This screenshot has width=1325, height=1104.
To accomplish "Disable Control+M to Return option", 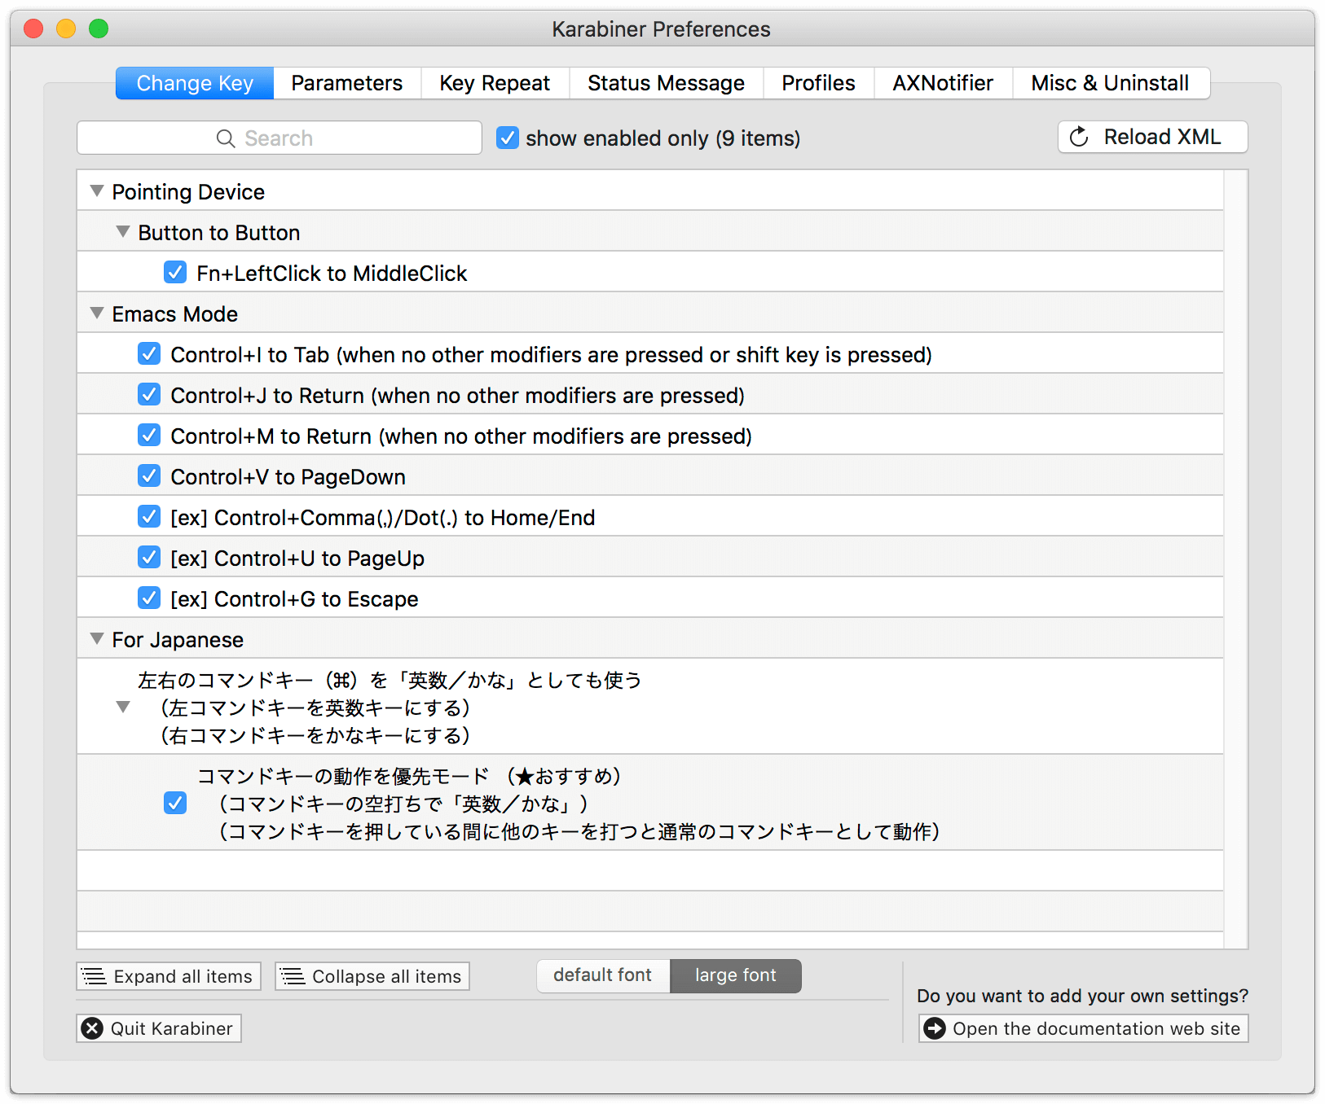I will 149,435.
